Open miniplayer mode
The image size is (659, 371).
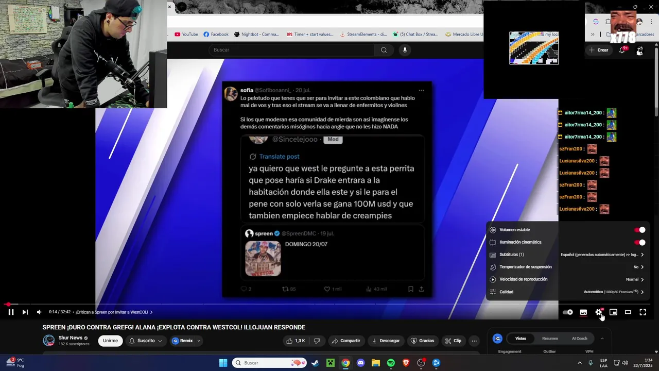coord(613,312)
